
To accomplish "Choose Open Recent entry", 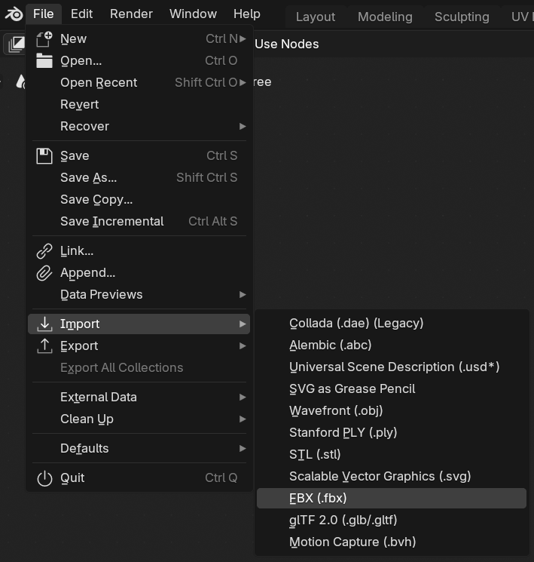I will (139, 82).
